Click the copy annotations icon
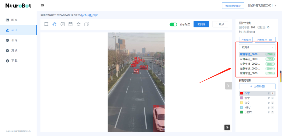 pos(87,24)
